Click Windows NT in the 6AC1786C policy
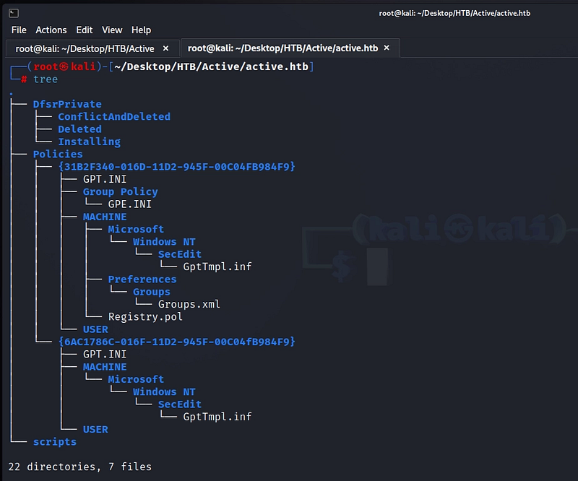The height and width of the screenshot is (481, 578). 164,392
